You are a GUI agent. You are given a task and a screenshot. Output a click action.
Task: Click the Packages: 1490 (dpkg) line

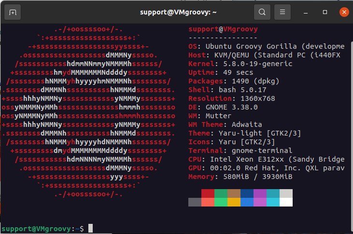(234, 81)
